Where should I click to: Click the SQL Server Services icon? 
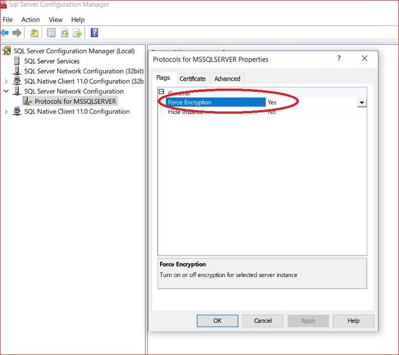(x=17, y=61)
